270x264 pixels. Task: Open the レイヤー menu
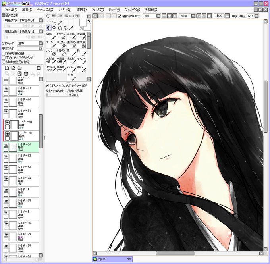pos(65,10)
